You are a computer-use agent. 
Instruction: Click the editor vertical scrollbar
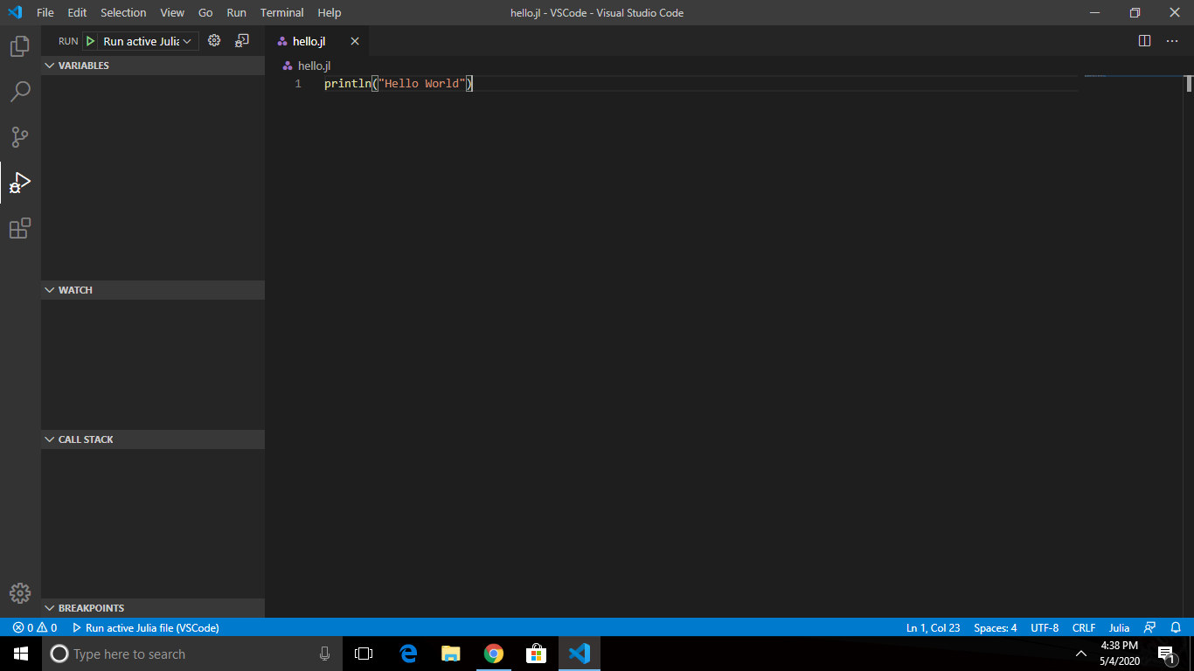(x=1189, y=84)
